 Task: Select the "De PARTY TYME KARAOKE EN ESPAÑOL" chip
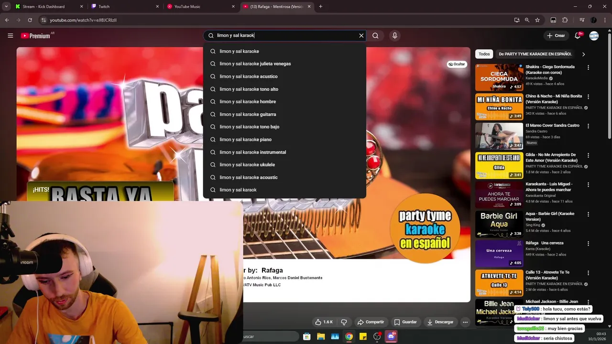coord(535,54)
